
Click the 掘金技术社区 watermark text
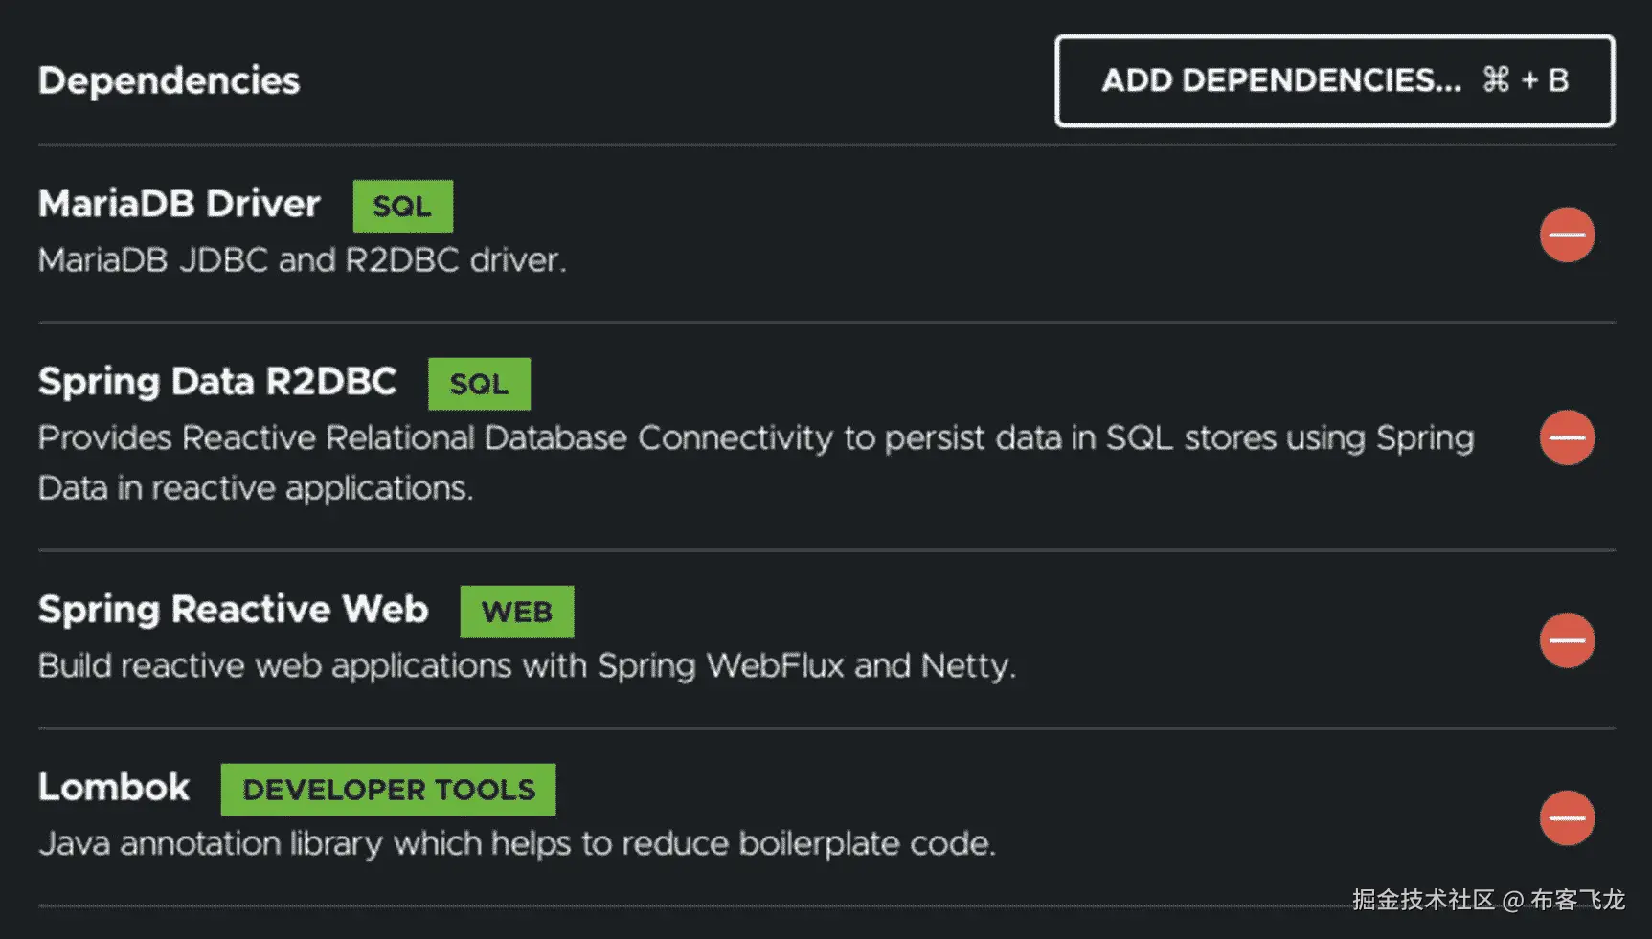coord(1423,900)
